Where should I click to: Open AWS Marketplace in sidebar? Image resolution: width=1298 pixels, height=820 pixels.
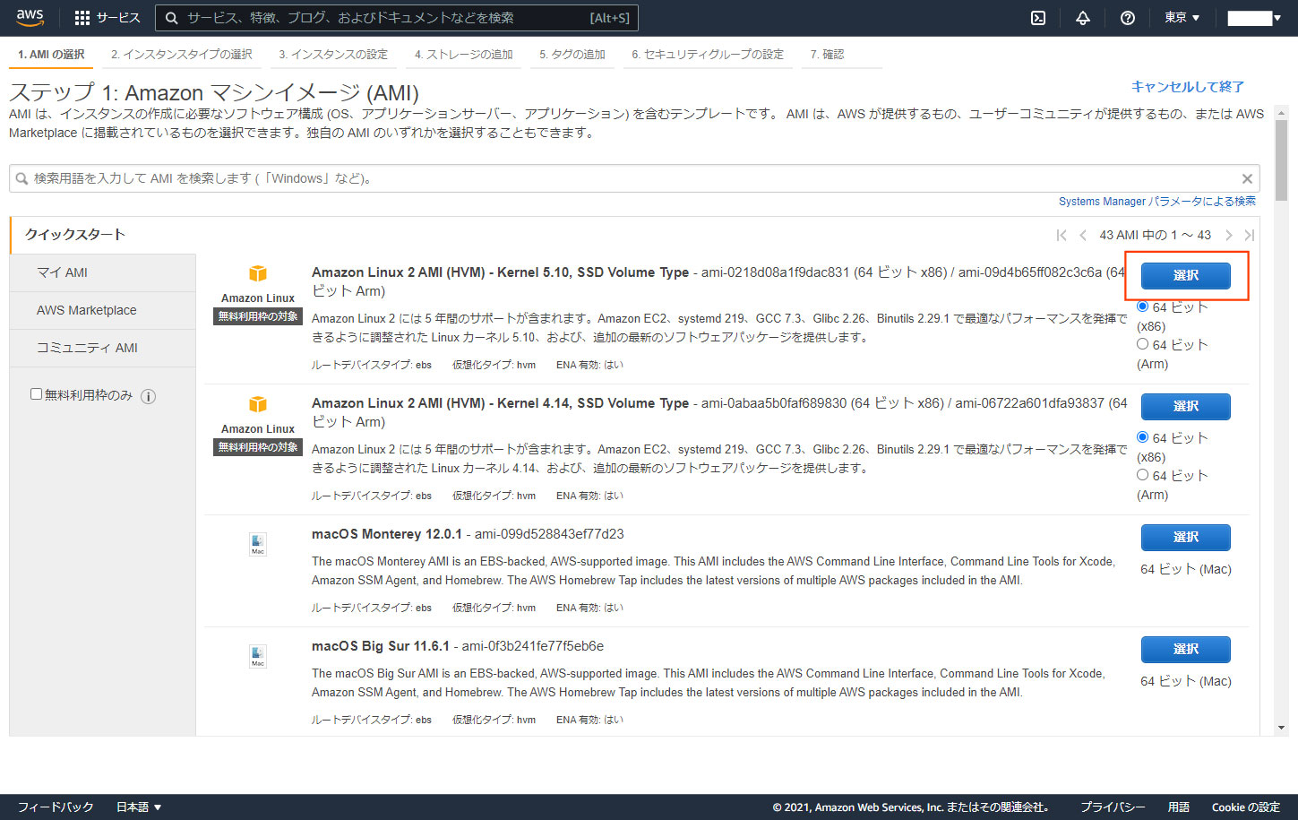click(102, 310)
